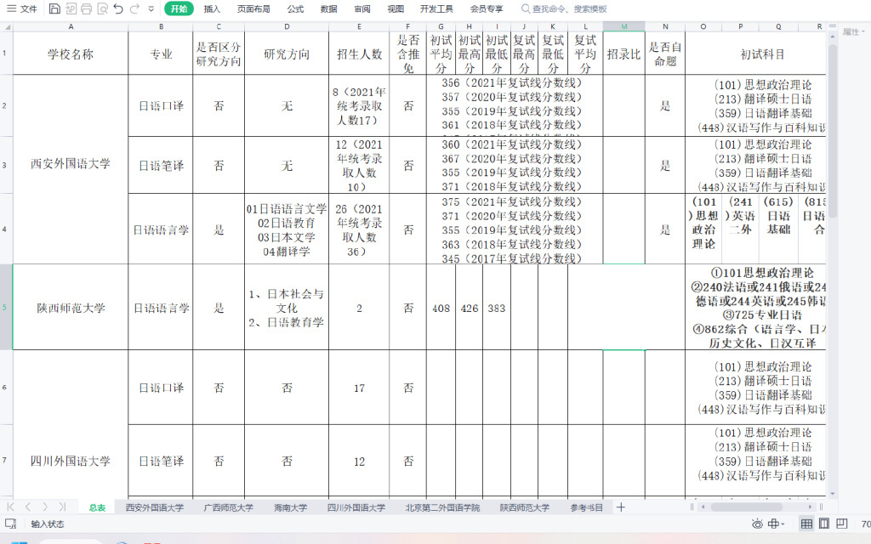
Task: Click the status bar macro record icon
Action: (x=10, y=524)
